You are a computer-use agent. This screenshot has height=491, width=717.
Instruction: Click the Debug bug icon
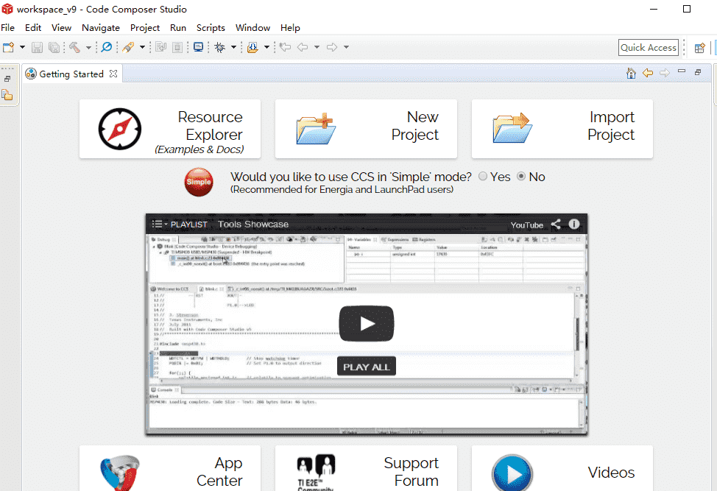220,47
